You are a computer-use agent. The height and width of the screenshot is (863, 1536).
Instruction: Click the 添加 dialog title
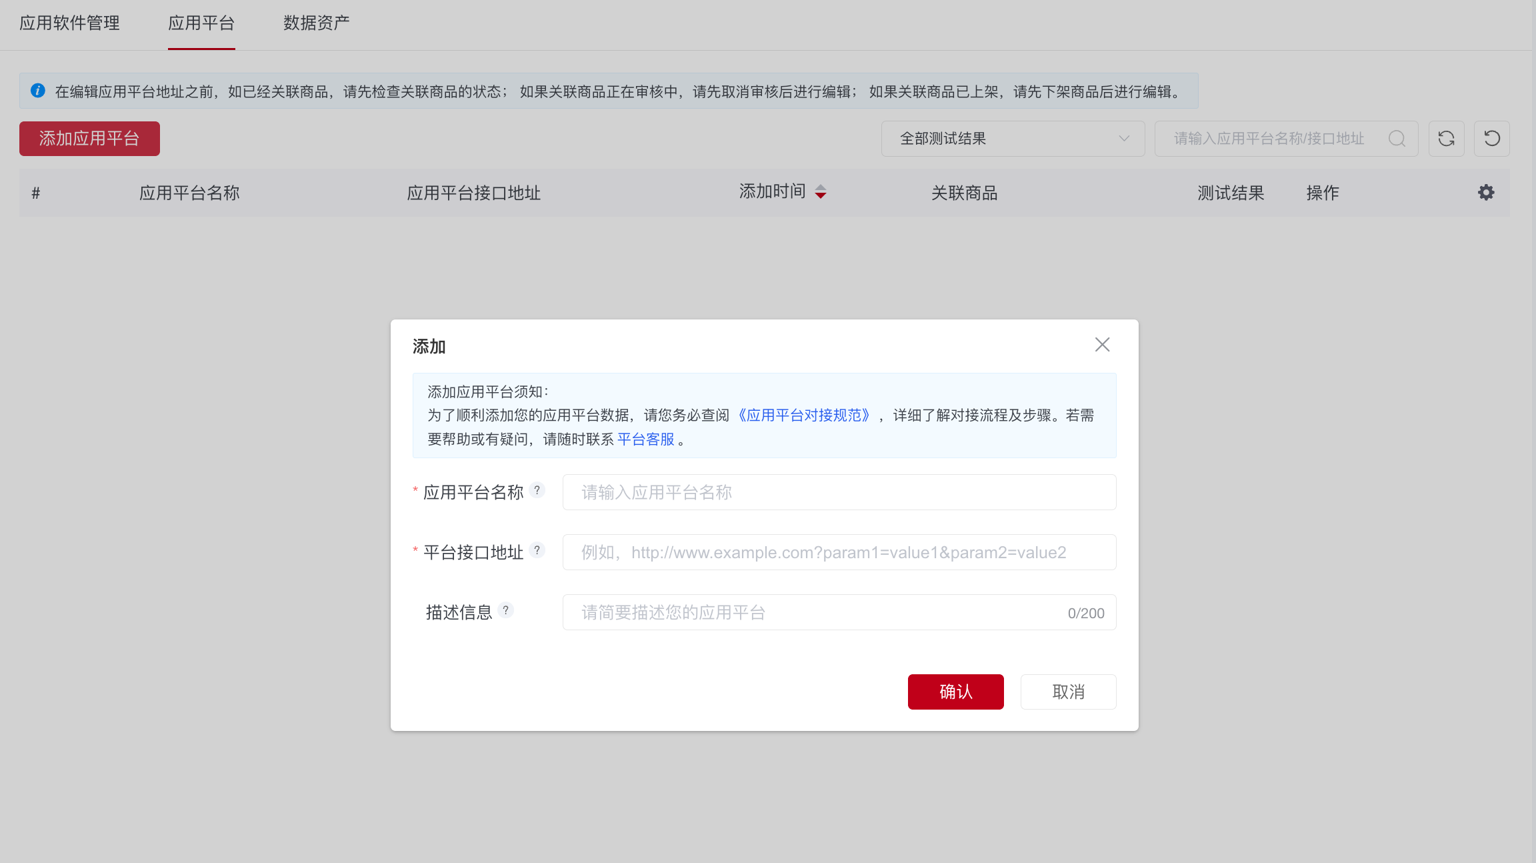coord(429,347)
